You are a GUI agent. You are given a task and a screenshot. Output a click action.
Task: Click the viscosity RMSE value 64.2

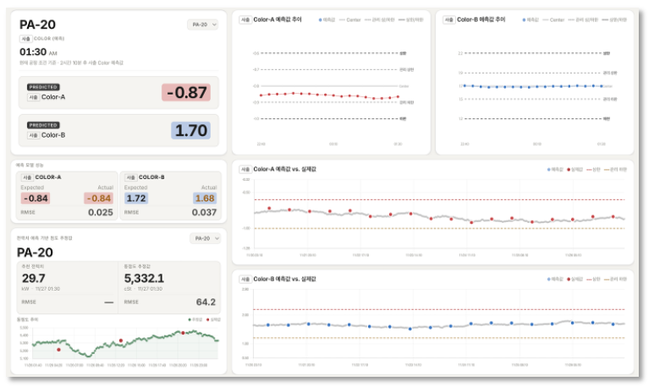tap(206, 302)
